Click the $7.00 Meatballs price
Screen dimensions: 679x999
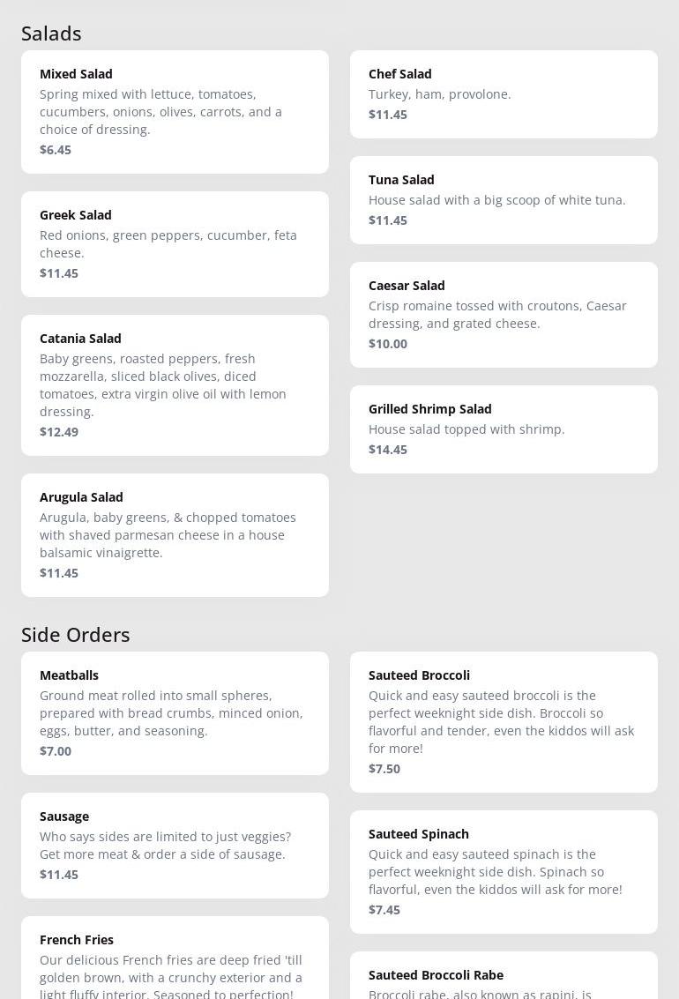[x=56, y=751]
